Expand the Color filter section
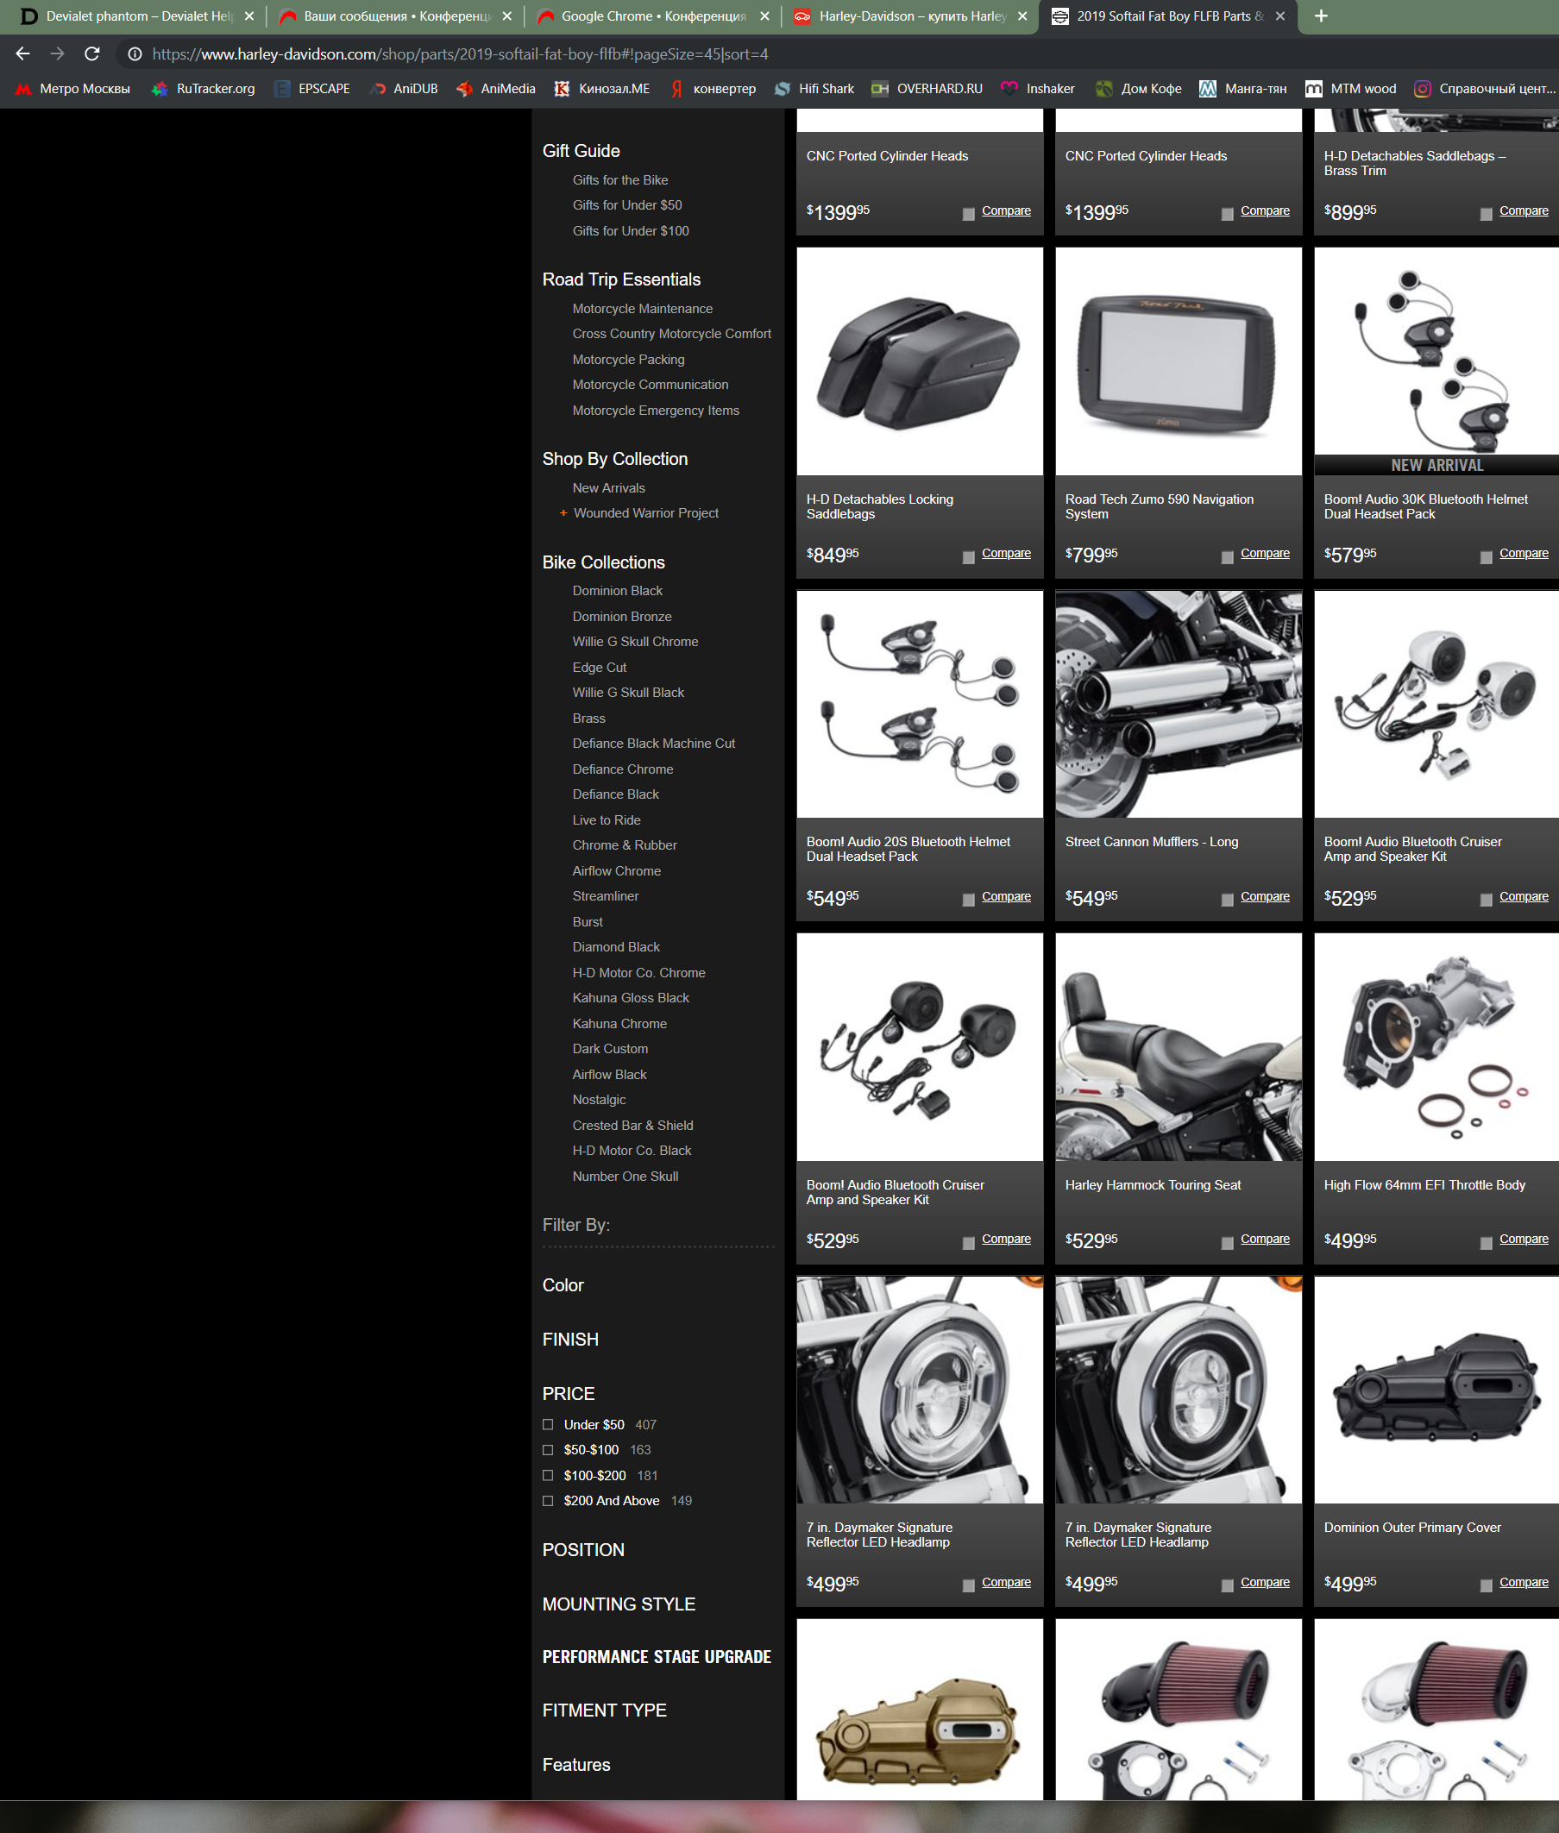The height and width of the screenshot is (1833, 1559). click(563, 1285)
